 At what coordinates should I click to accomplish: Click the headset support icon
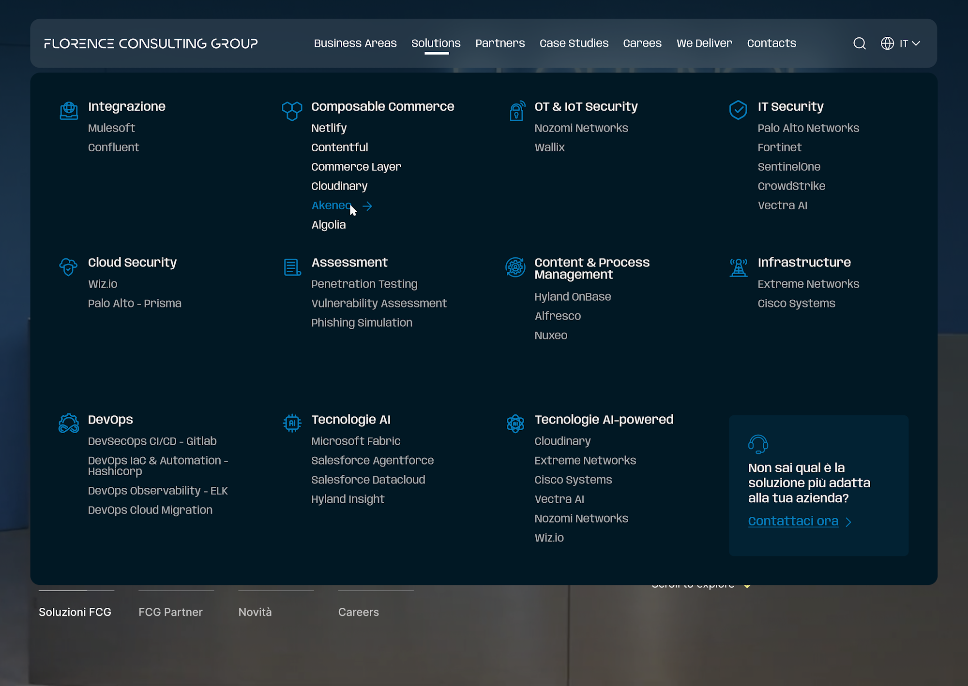point(758,444)
